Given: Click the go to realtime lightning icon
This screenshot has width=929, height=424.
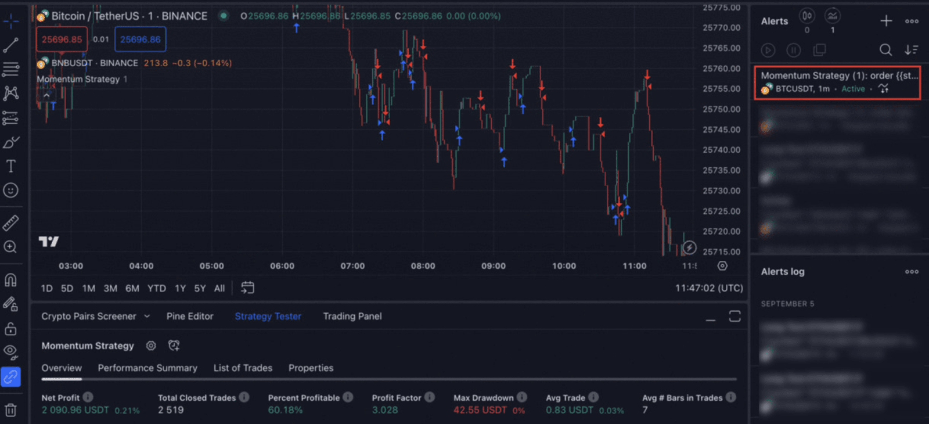Looking at the screenshot, I should (689, 248).
